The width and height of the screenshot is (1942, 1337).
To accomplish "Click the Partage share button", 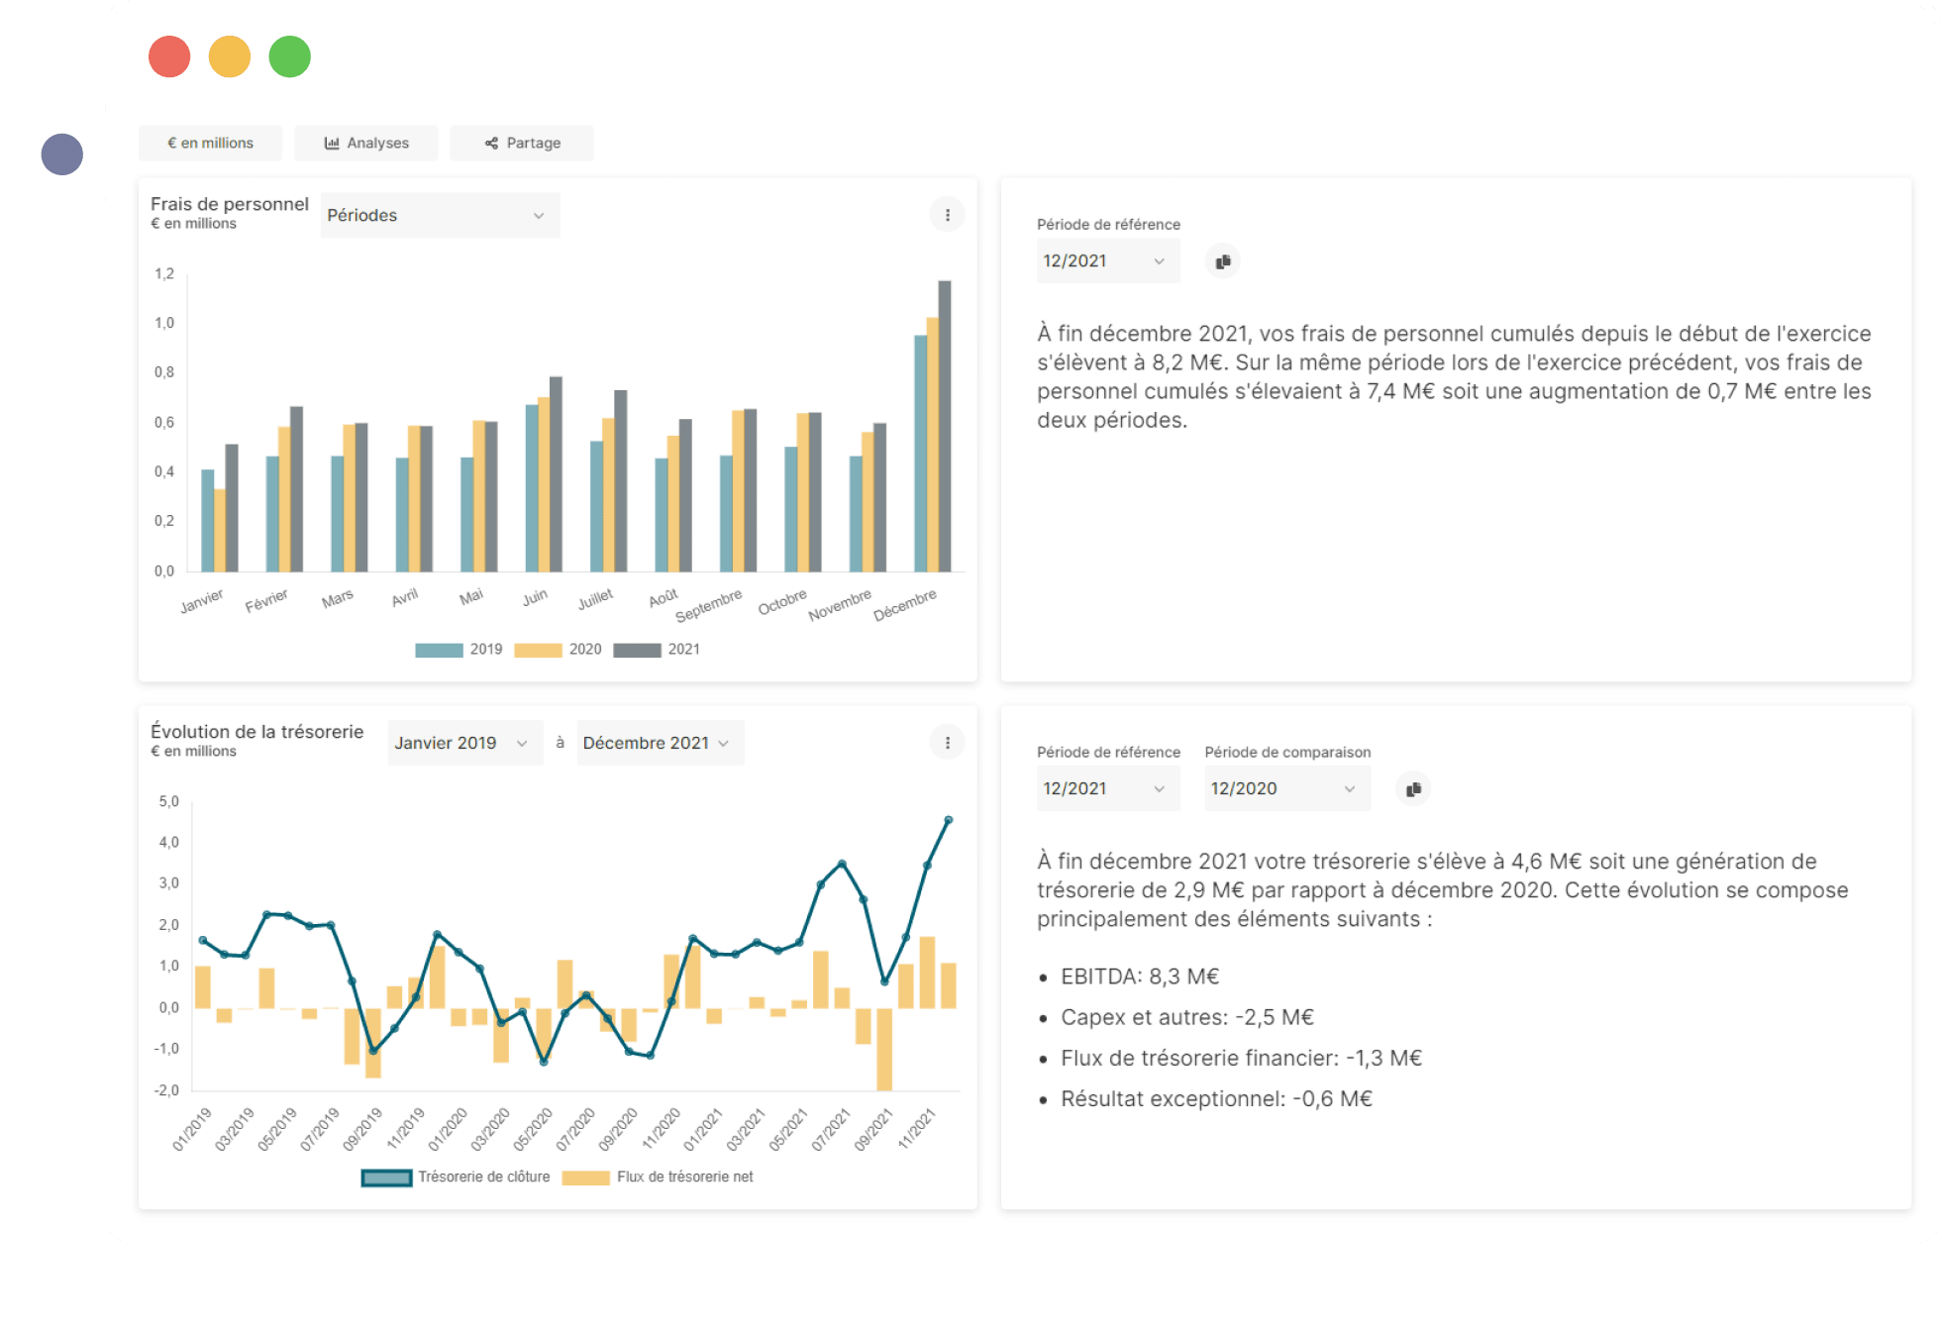I will point(522,143).
